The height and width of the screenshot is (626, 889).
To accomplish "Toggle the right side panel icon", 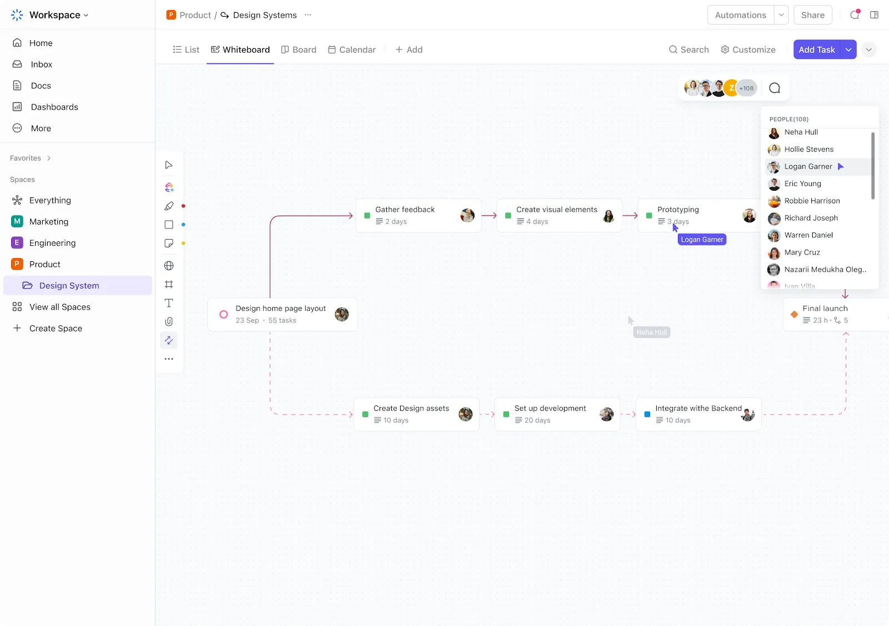I will (874, 15).
